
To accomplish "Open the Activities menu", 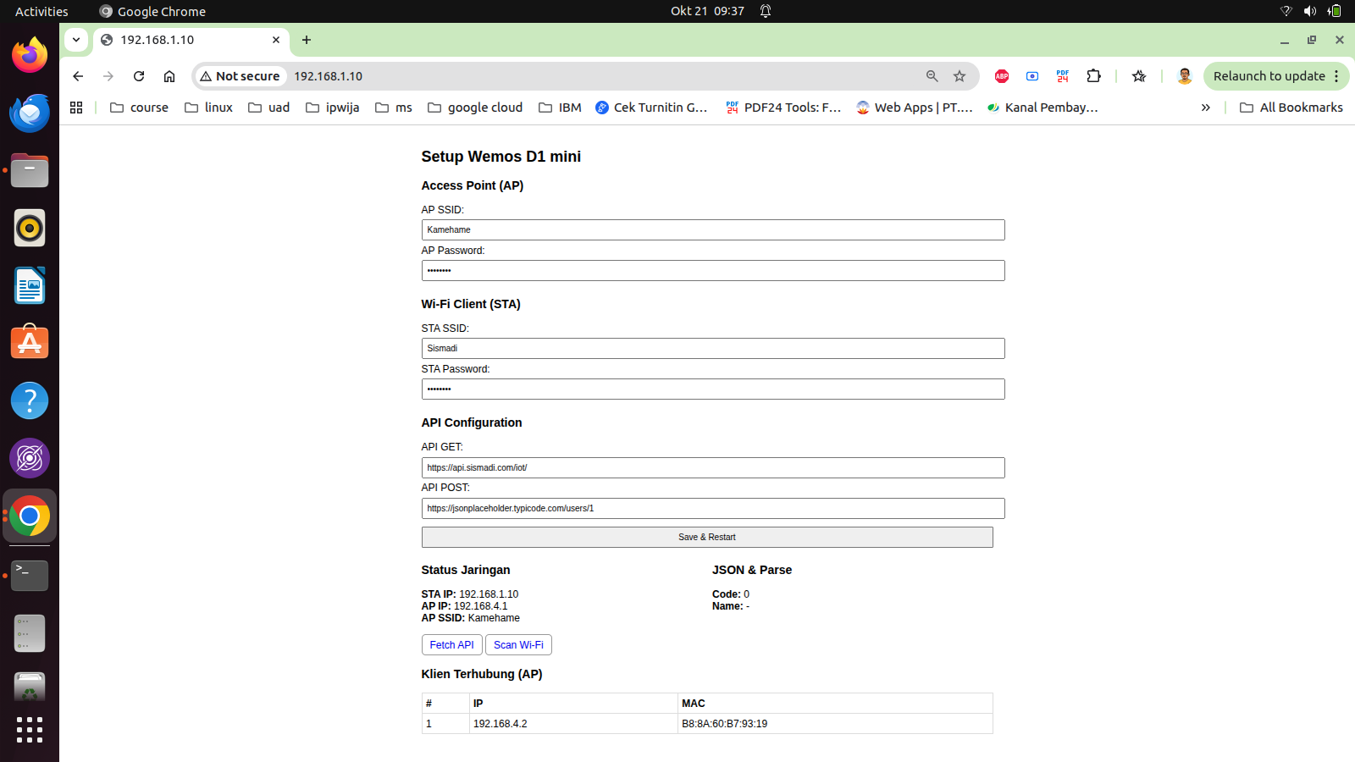I will (x=41, y=11).
